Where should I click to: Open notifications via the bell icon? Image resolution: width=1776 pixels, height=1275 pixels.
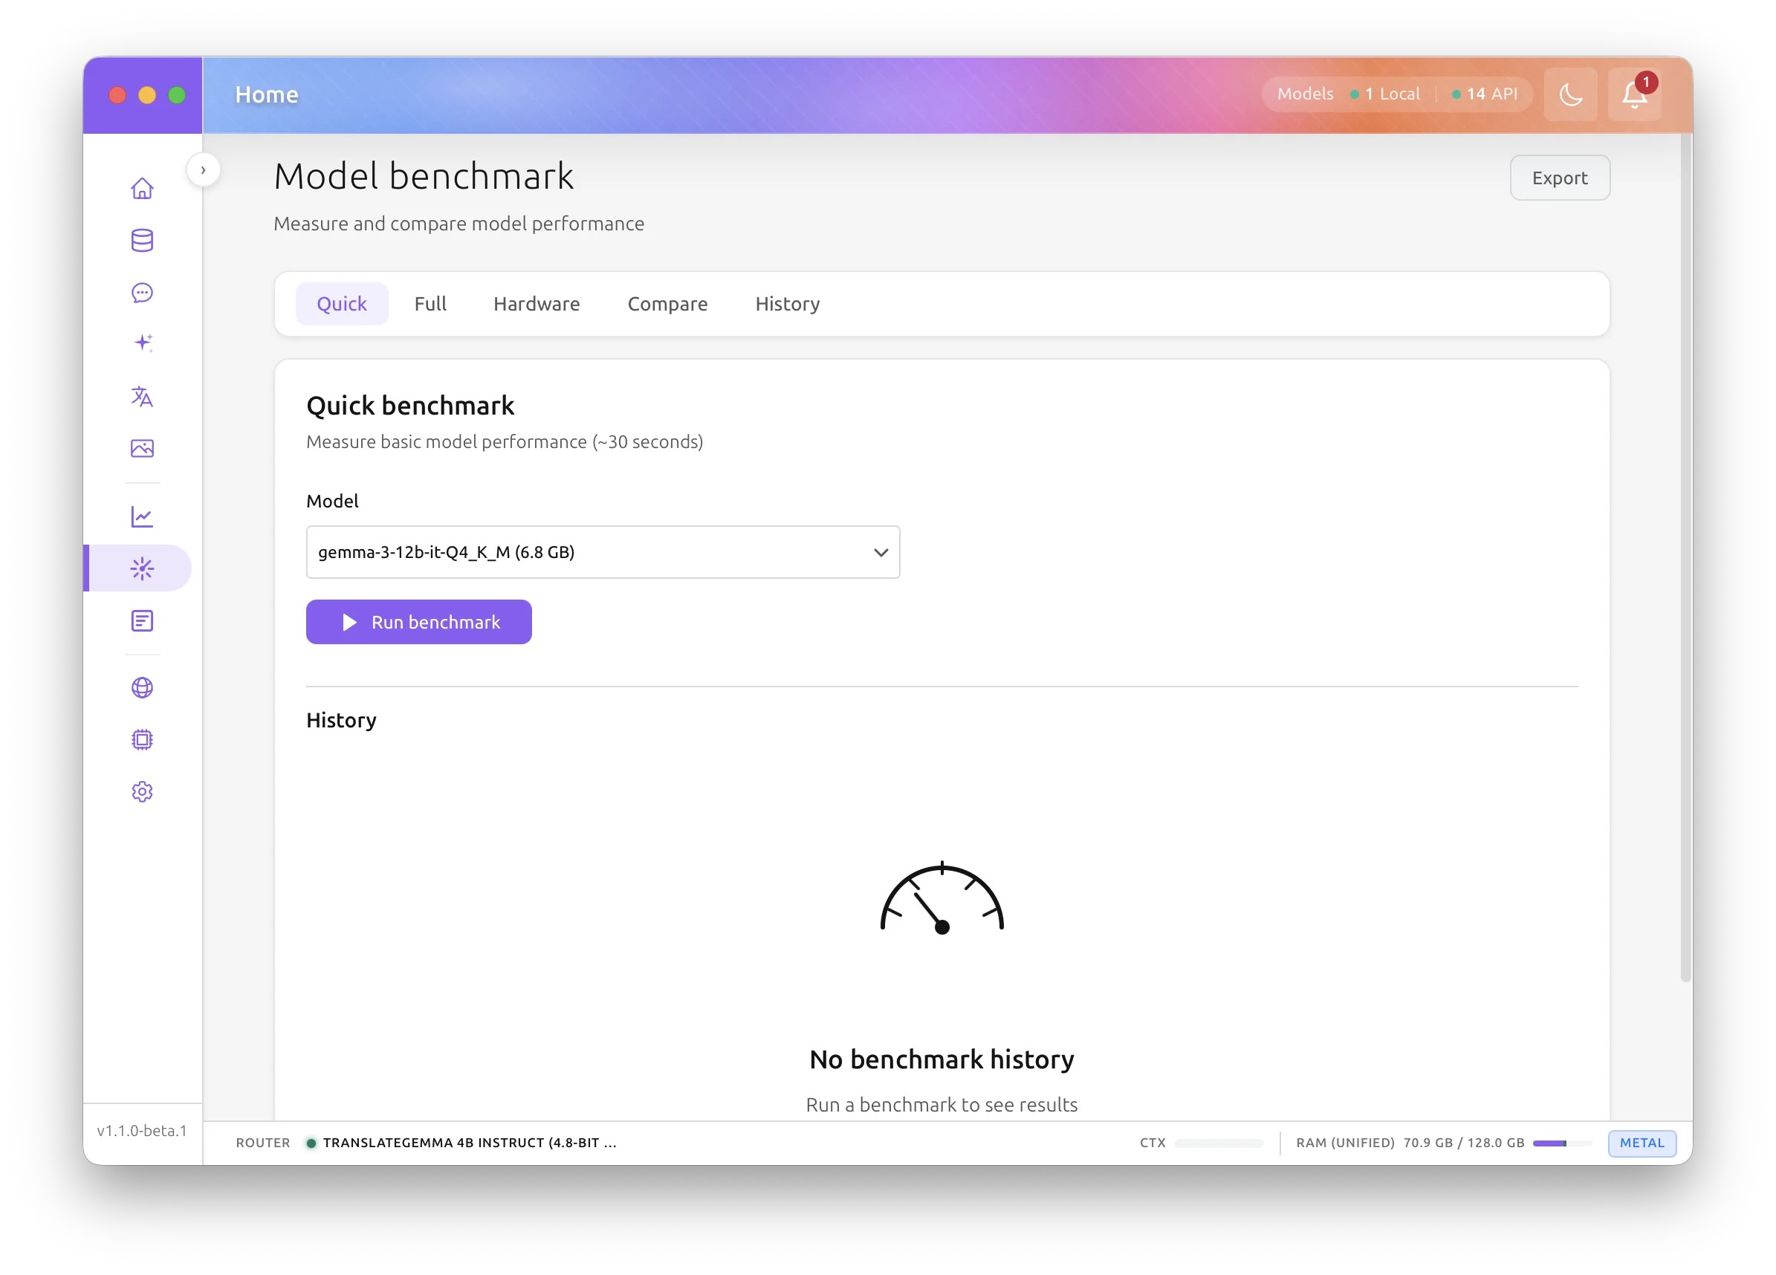[1633, 96]
